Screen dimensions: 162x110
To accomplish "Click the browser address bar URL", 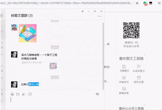I will tap(66, 3).
